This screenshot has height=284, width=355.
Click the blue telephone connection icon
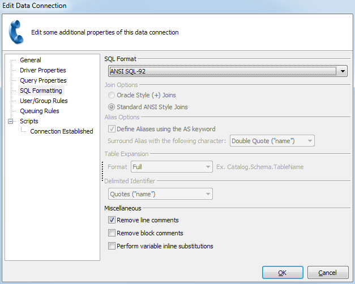click(x=16, y=32)
